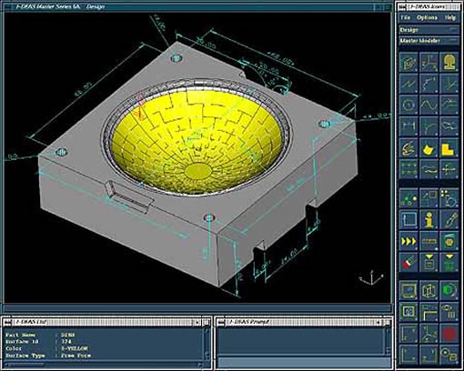Viewport: 464px width, 371px height.
Task: Select the front view axes icon
Action: (409, 334)
